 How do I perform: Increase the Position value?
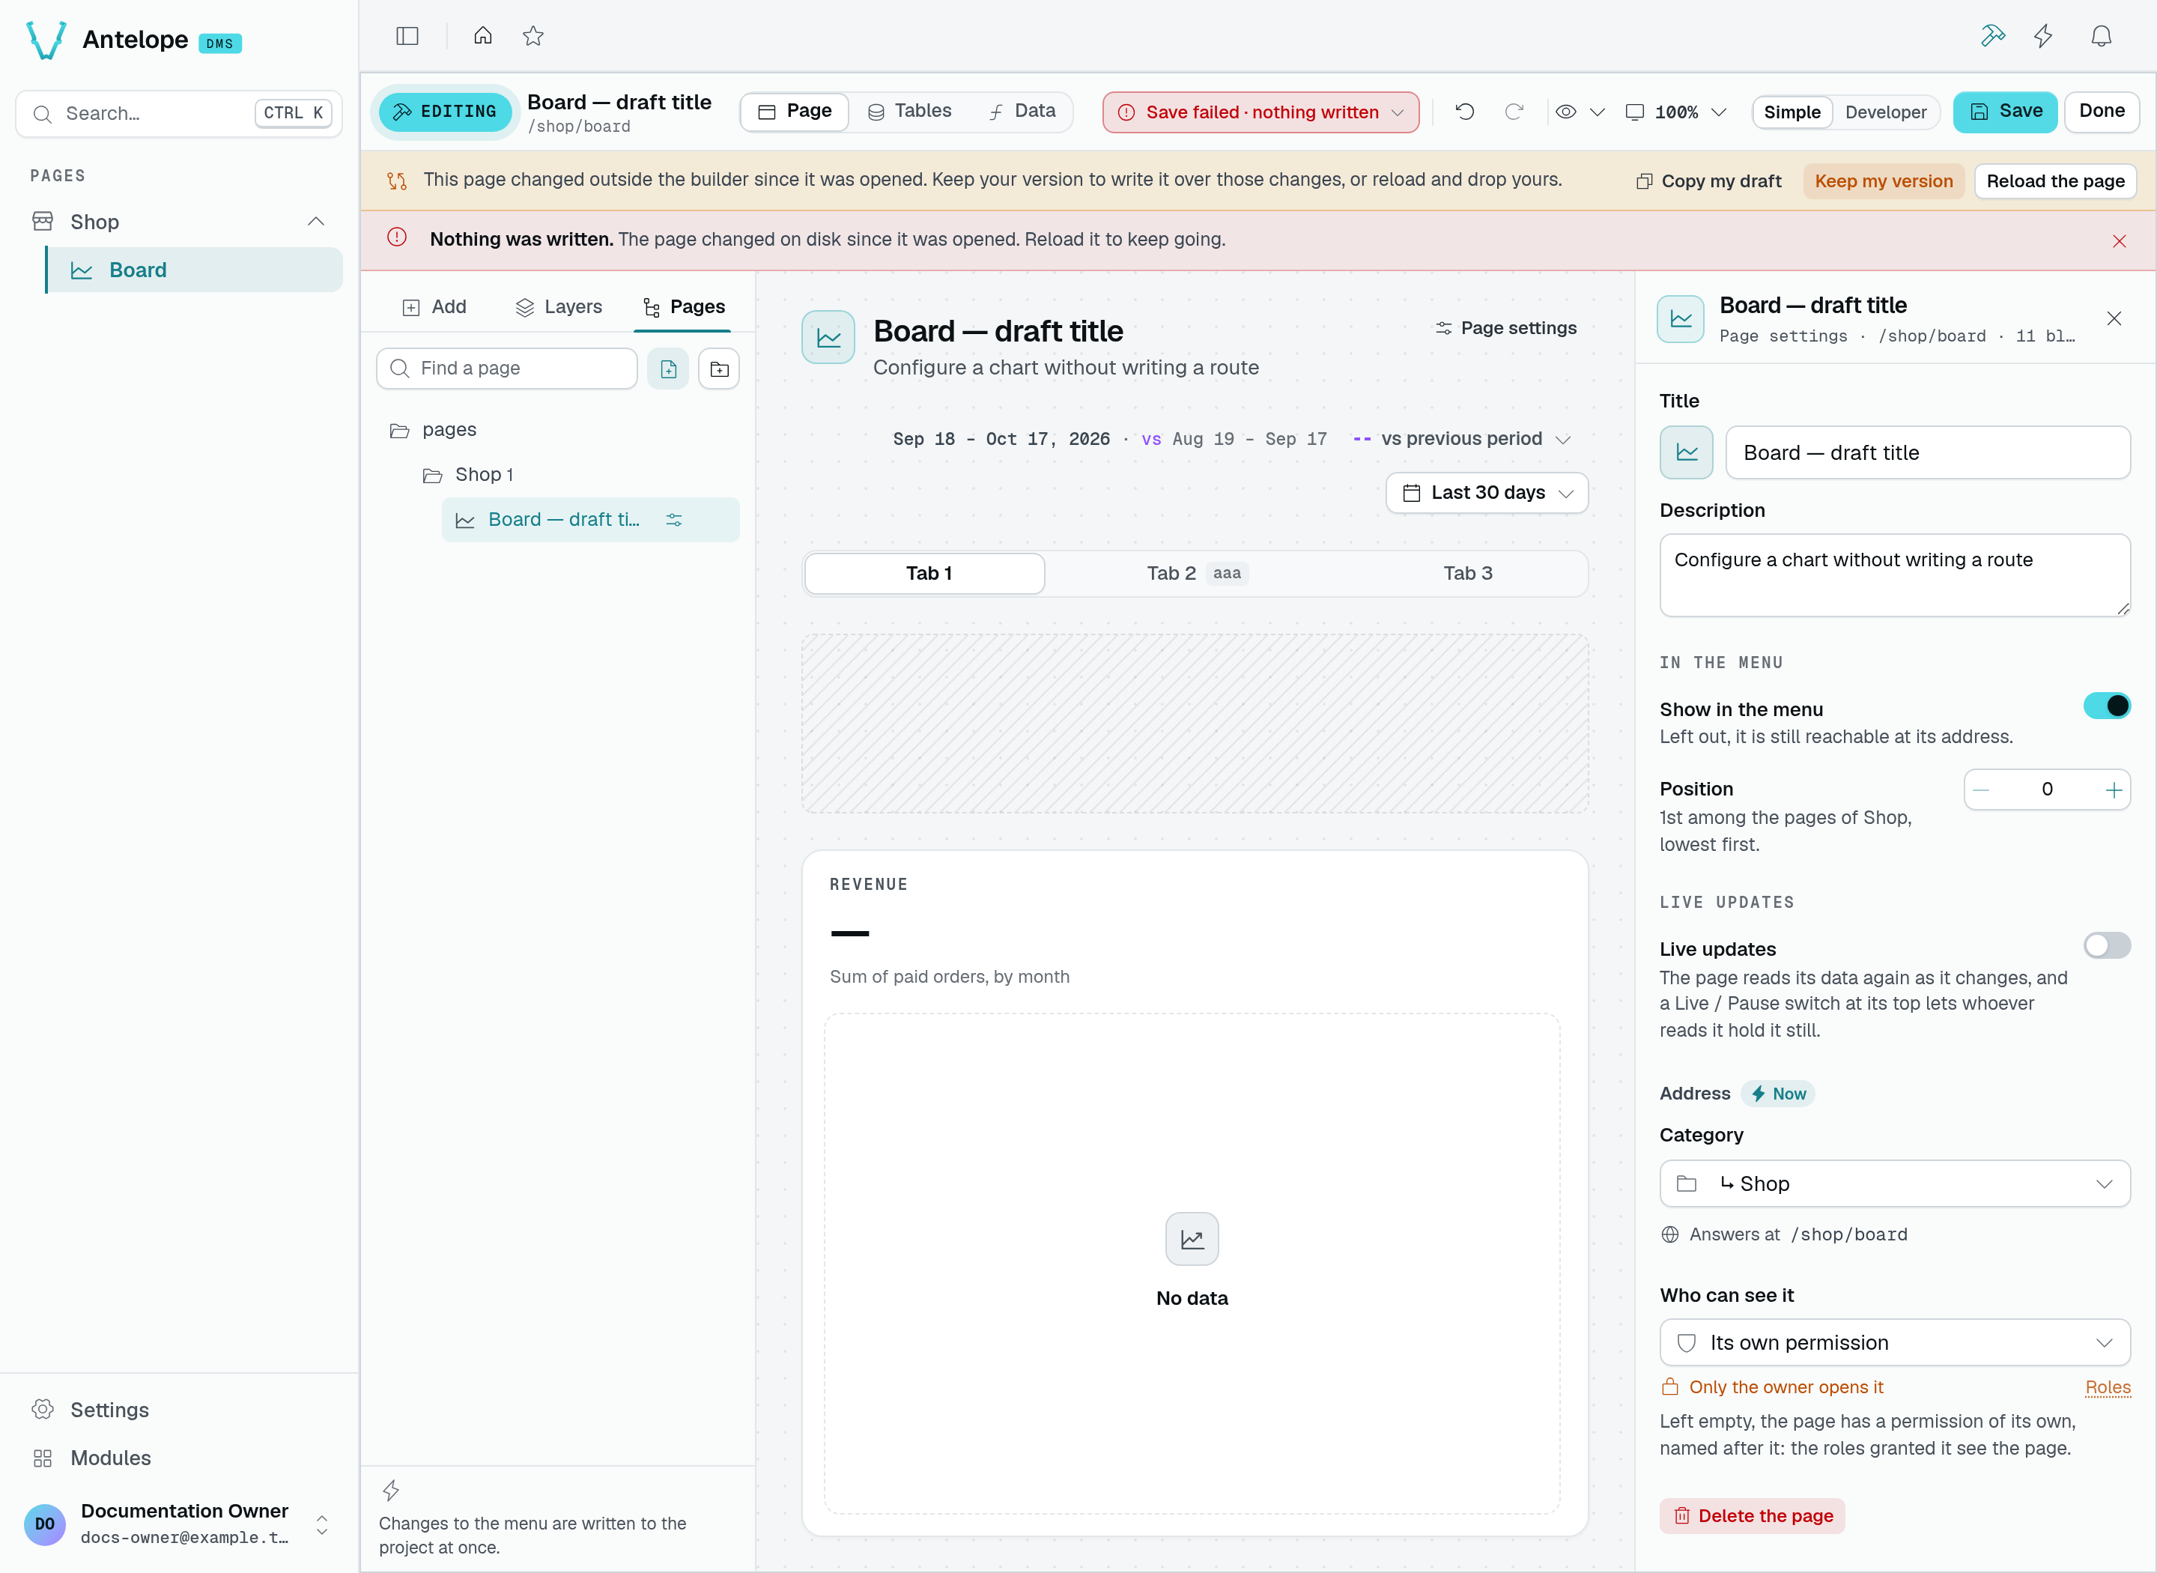(x=2114, y=790)
